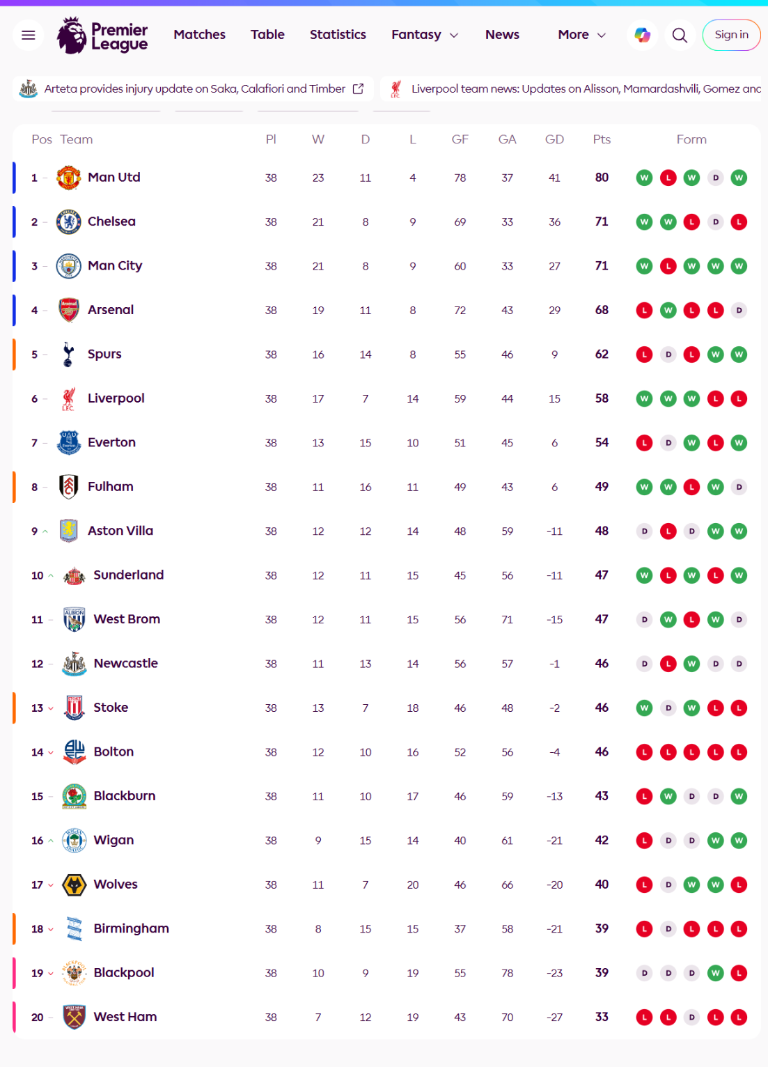Click Aston Villa position change arrow

(45, 531)
